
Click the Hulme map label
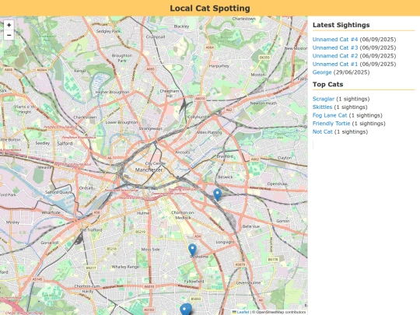(143, 213)
